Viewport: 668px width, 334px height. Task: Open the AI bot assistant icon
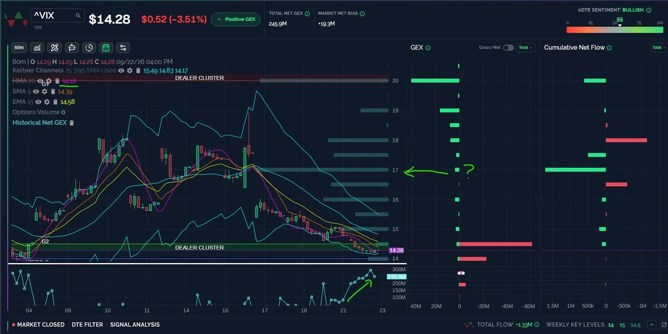pos(72,48)
